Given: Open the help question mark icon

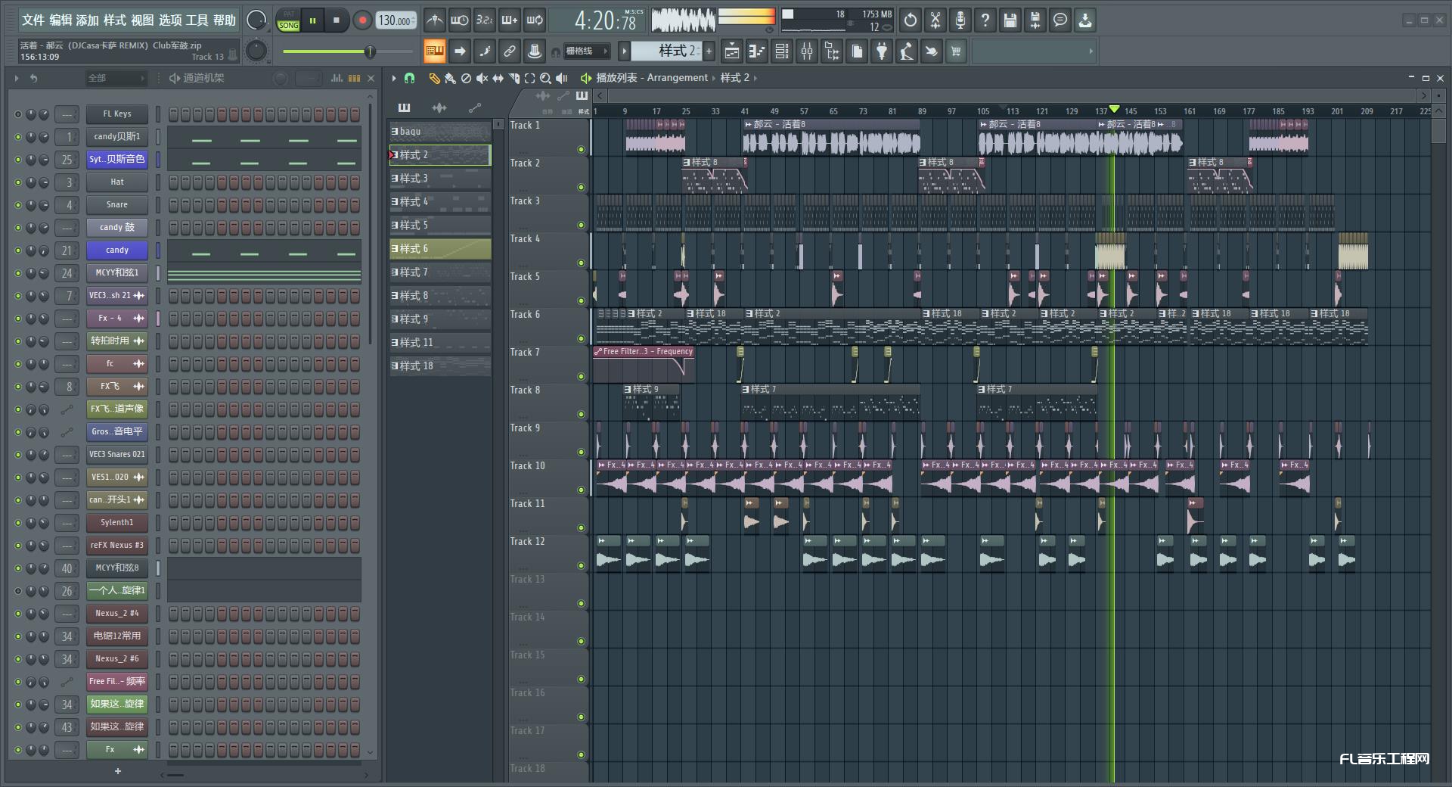Looking at the screenshot, I should click(x=985, y=20).
